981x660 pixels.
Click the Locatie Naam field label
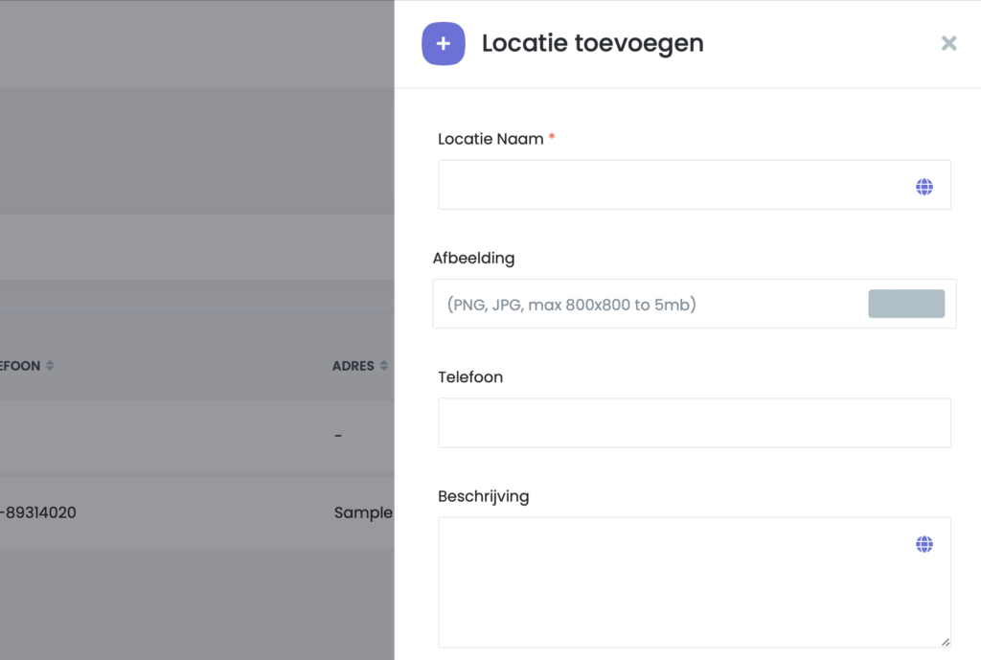490,139
